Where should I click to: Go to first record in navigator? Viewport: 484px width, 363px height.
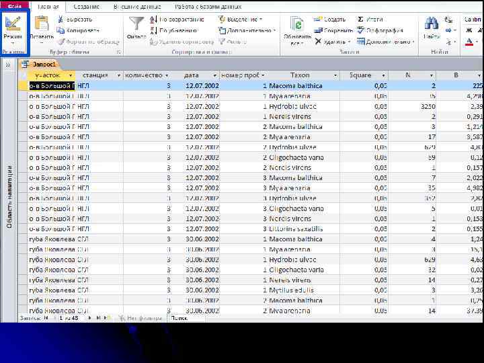tap(46, 317)
